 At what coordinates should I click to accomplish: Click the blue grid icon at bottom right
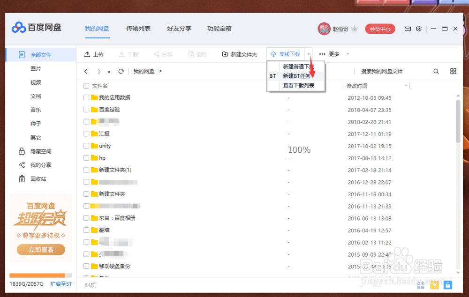point(421,285)
